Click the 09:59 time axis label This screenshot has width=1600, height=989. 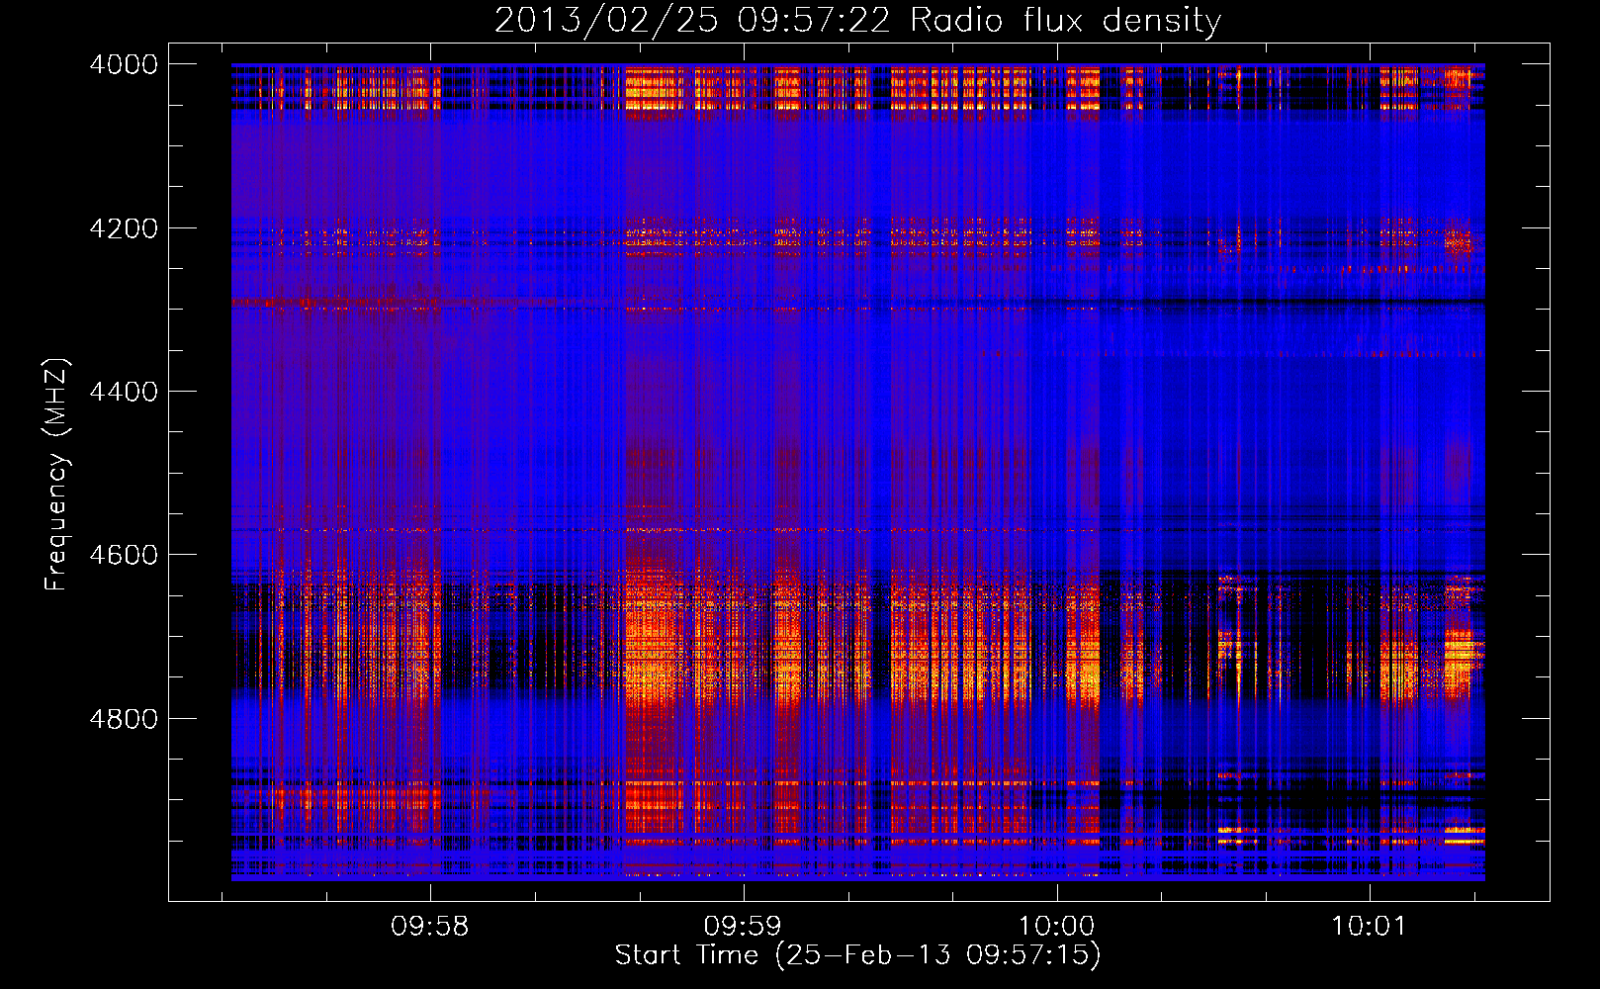(742, 927)
